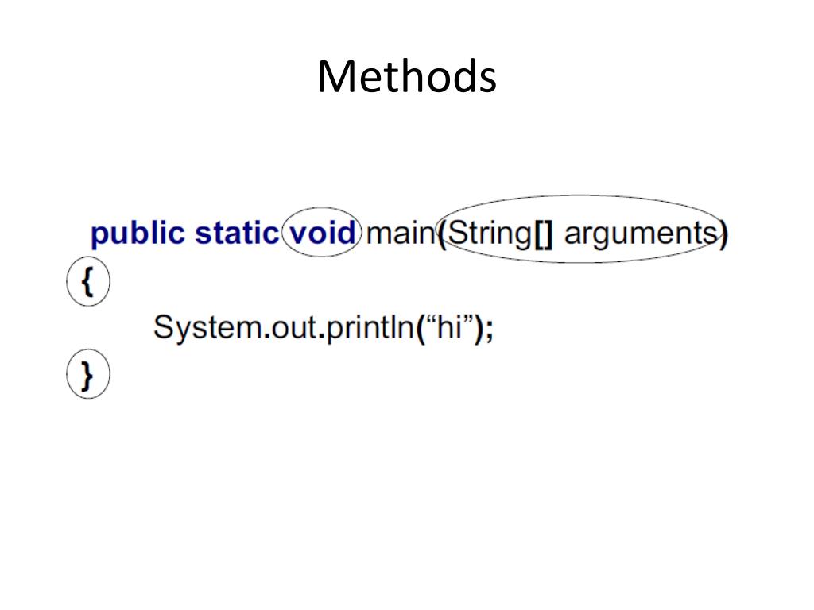
Task: Click the semicolon ending the statement
Action: pos(489,330)
